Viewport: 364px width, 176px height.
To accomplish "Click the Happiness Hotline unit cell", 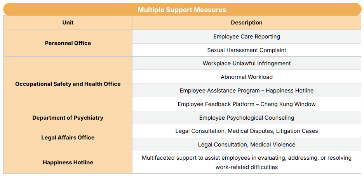I will click(68, 162).
